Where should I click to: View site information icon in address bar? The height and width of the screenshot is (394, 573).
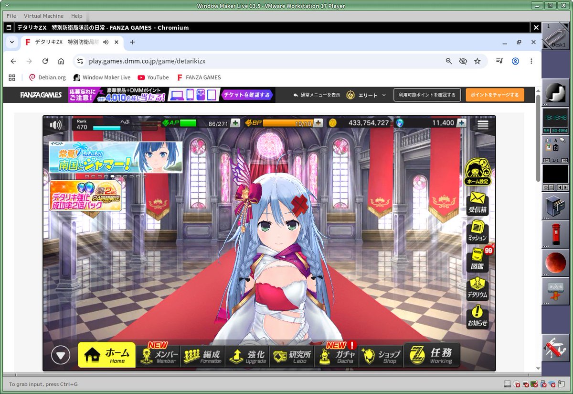80,61
